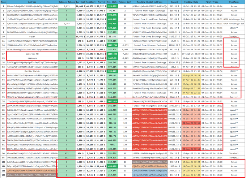
Task: Click the 2,787 balance tokens cell
Action: point(67,24)
